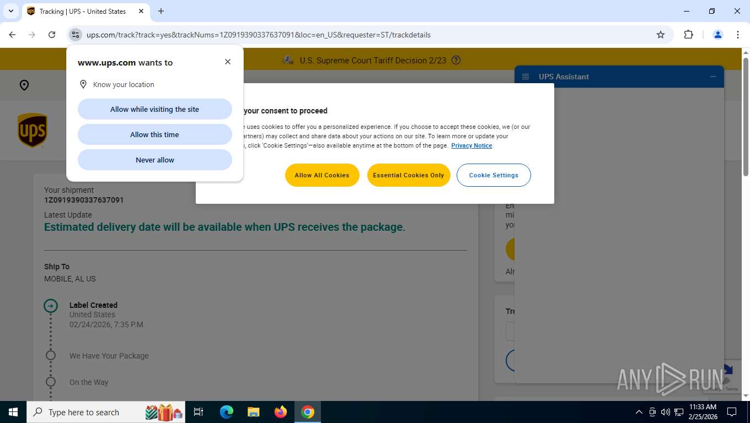This screenshot has height=423, width=750.
Task: Open the tab search dropdown arrow
Action: 11,11
